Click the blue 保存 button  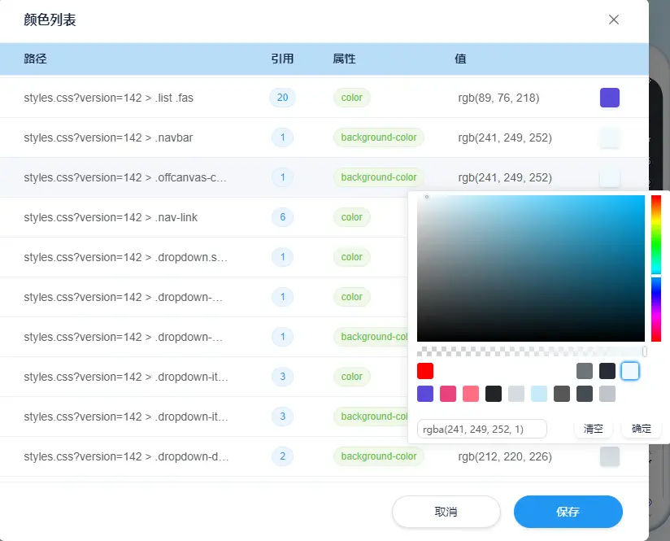[x=568, y=512]
